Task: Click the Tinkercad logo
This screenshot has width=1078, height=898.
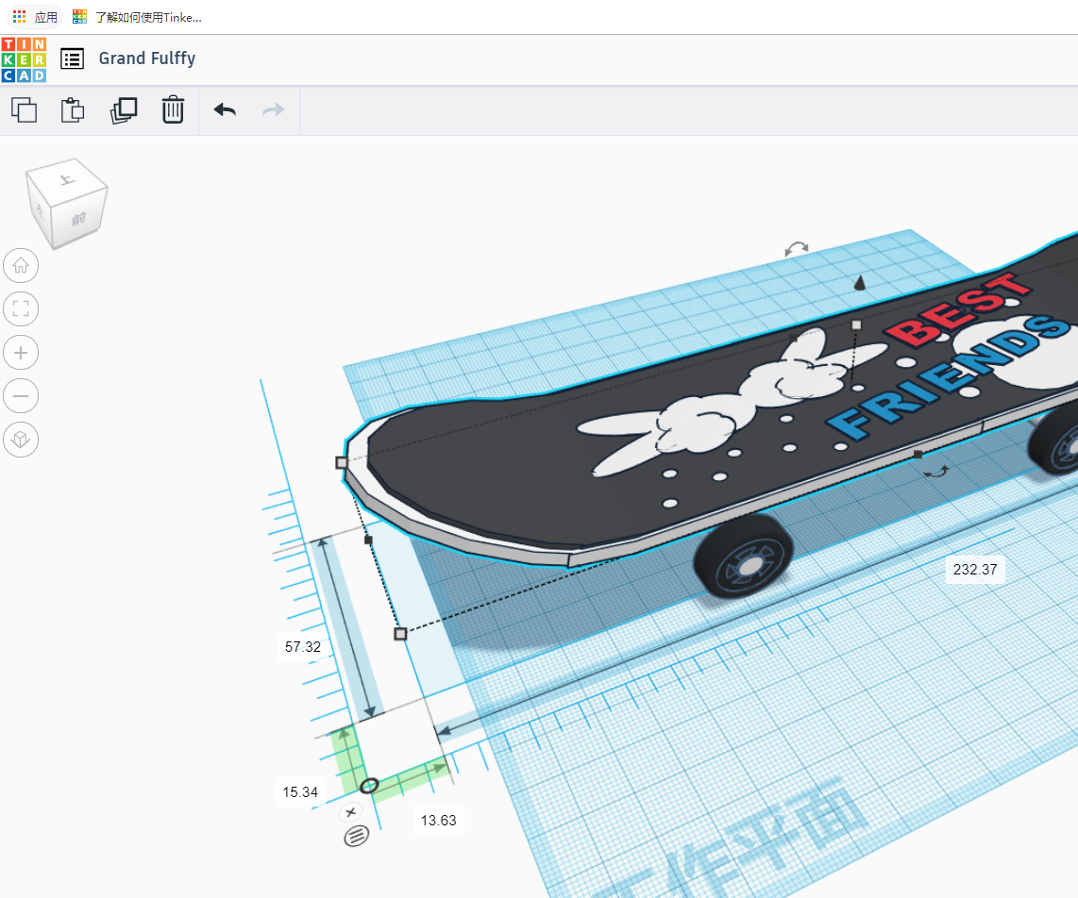Action: click(x=23, y=58)
